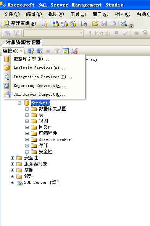150x226 pixels.
Task: Open the Tools (工具) menu
Action: coord(78,14)
